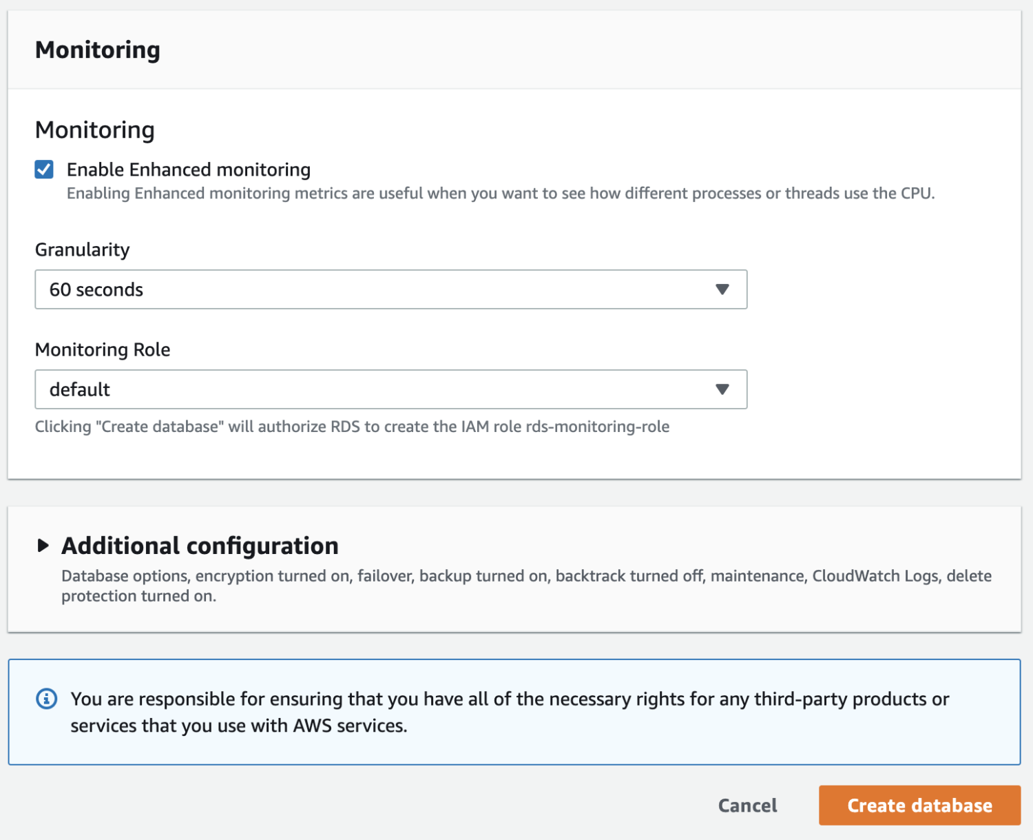Expand the Additional configuration triangle
Viewport: 1033px width, 840px height.
tap(43, 546)
